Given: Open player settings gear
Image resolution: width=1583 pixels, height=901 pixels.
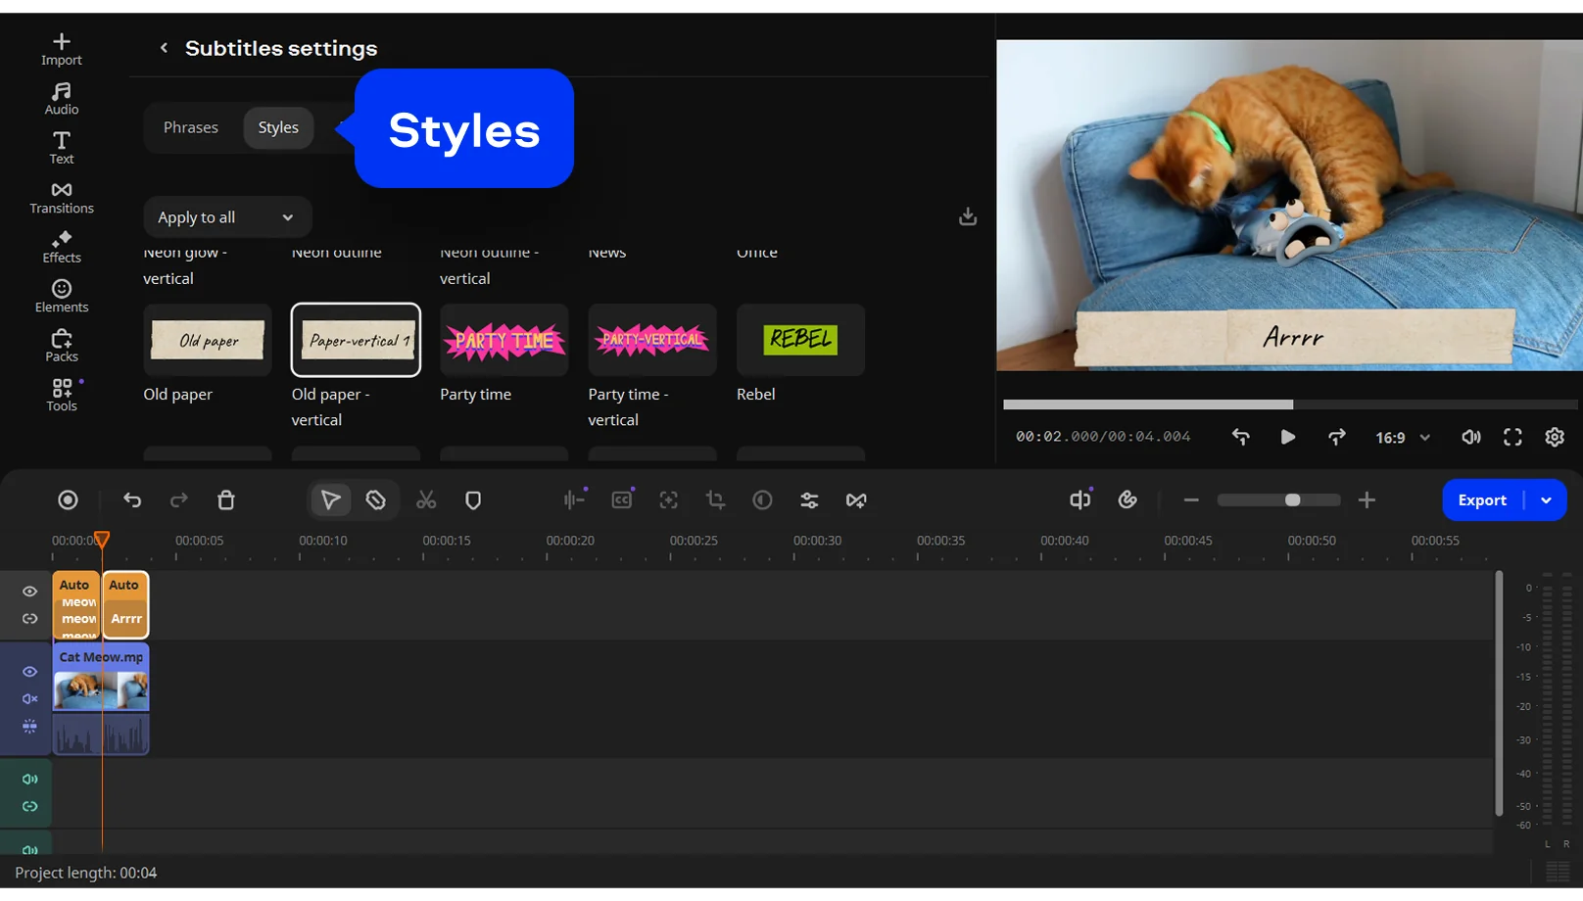Looking at the screenshot, I should (x=1555, y=437).
